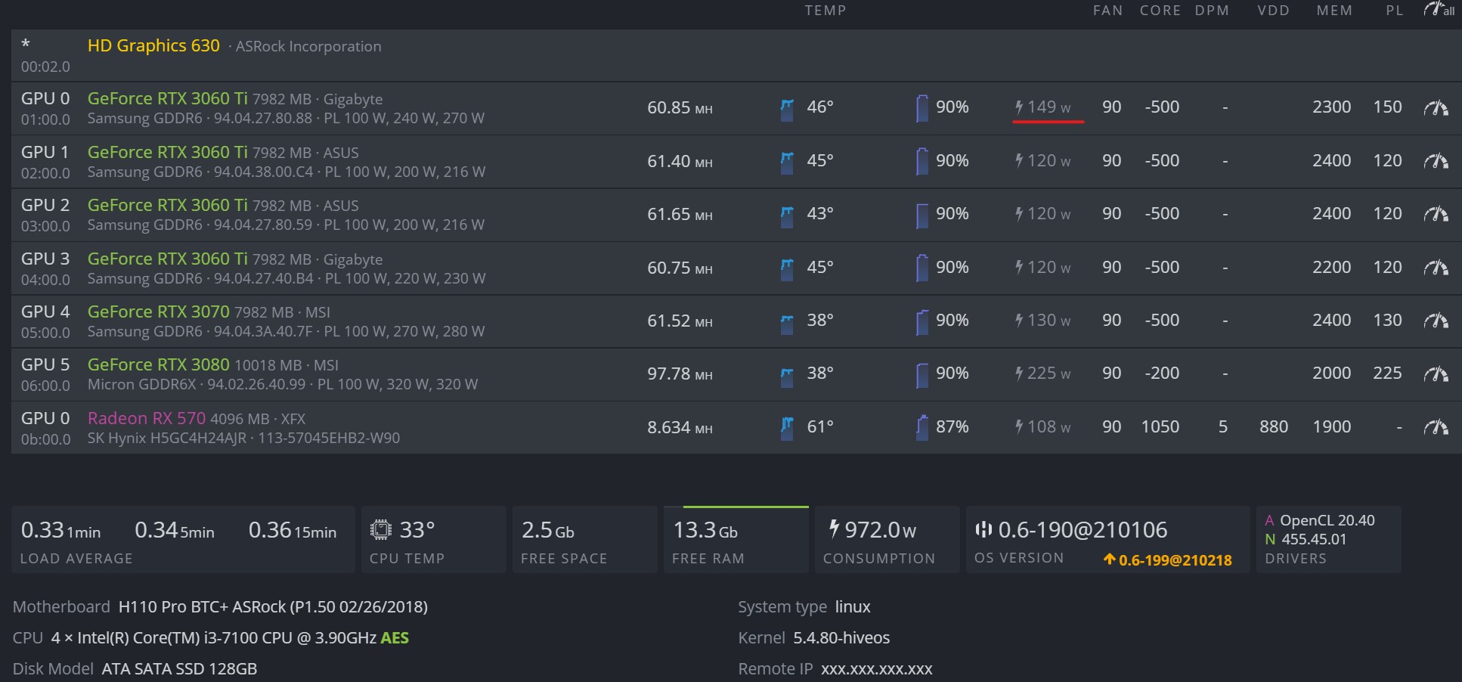
Task: Click the 0.6-190@210106 OS version
Action: point(1083,529)
